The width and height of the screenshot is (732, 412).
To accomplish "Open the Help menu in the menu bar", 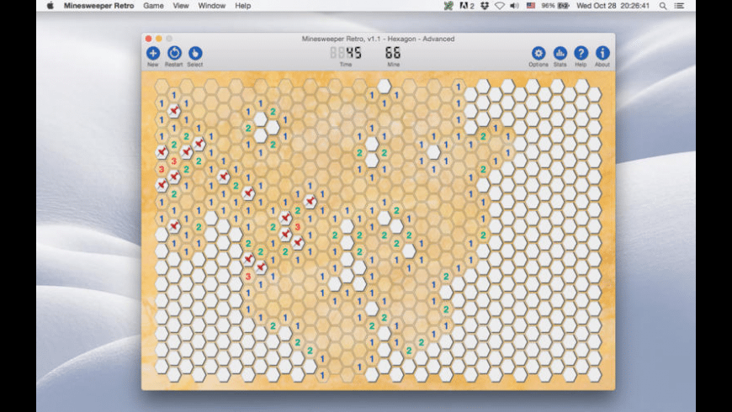I will tap(243, 6).
